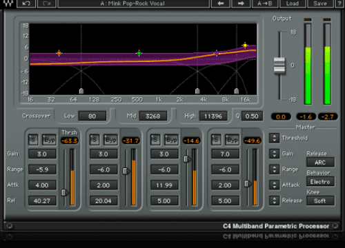Grab the mid crossover handle near 4k
This screenshot has height=248, width=345.
click(x=197, y=91)
